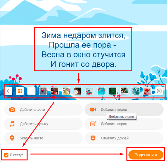Viewport: 167px width, 162px height.
Task: Choose the red gift boxes background thumbnail
Action: point(55,91)
